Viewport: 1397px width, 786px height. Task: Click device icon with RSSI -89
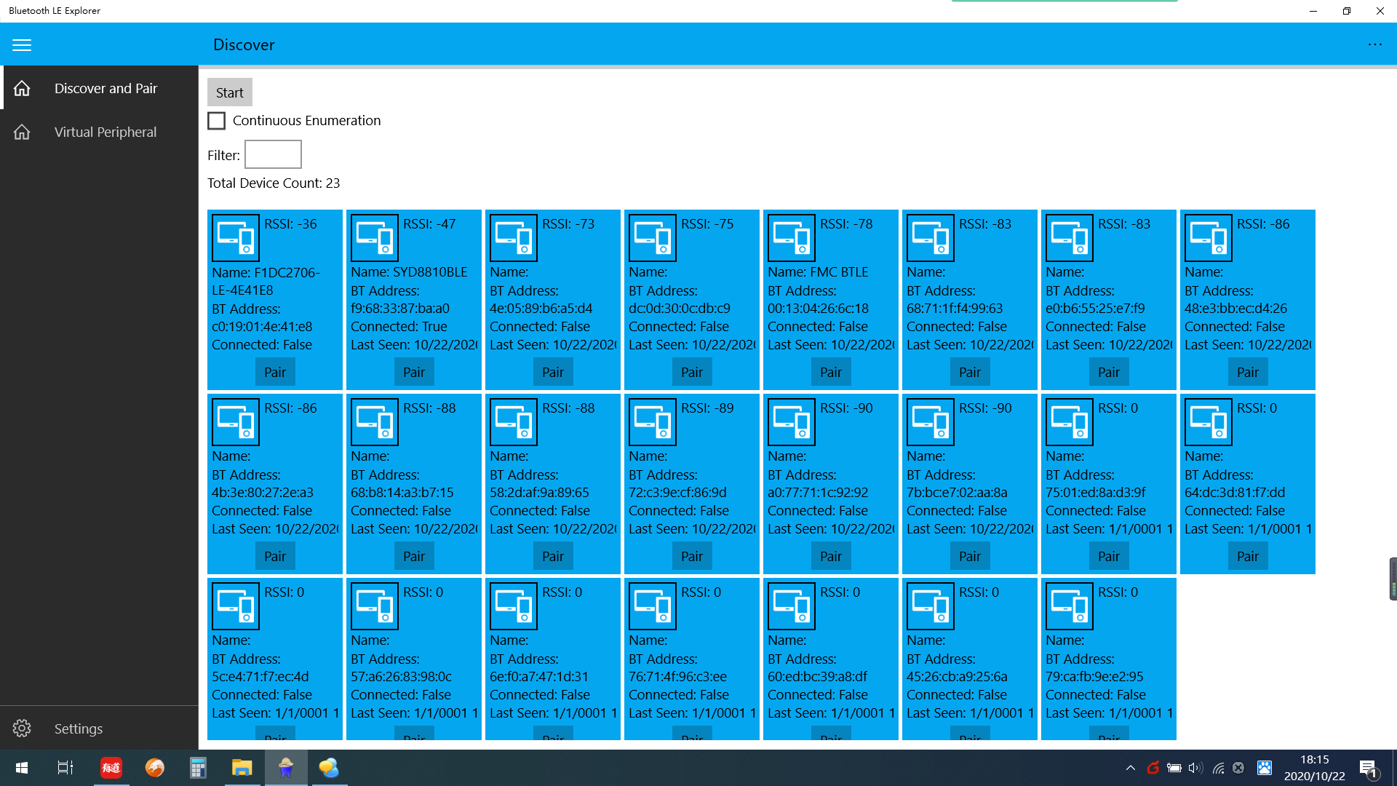coord(653,422)
